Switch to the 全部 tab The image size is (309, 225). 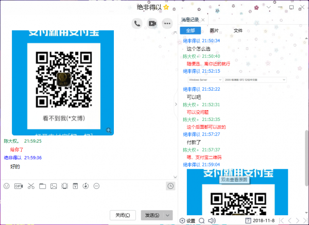(191, 30)
